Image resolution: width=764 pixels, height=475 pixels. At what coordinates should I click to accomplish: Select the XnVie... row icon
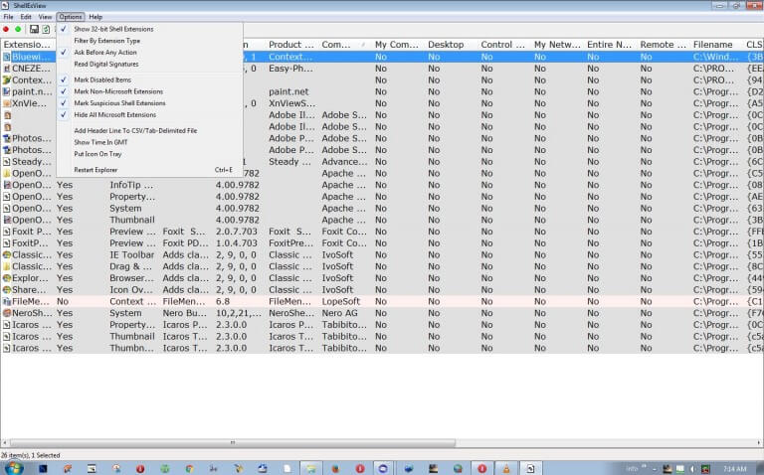(7, 103)
